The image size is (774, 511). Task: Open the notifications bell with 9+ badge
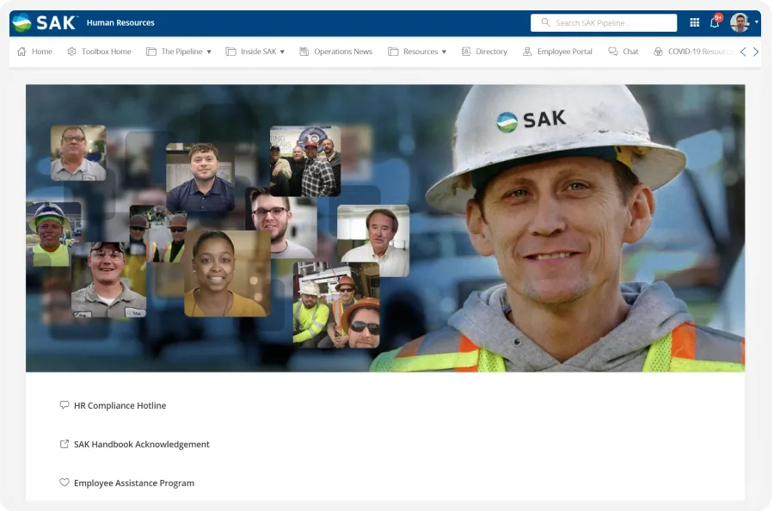715,22
